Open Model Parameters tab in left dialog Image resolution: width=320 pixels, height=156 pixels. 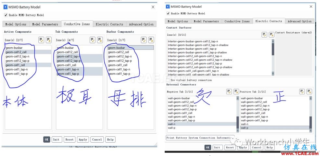click(45, 24)
